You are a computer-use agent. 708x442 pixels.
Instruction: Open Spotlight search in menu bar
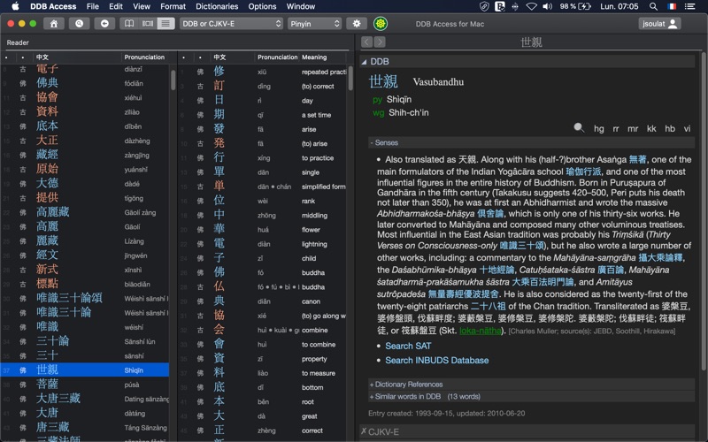coord(653,6)
